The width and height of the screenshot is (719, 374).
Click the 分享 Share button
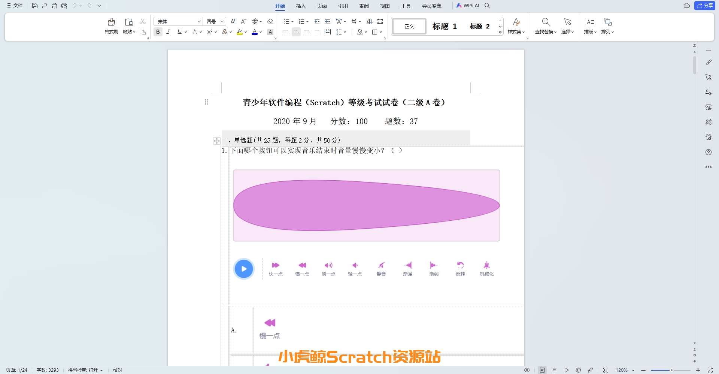tap(705, 6)
